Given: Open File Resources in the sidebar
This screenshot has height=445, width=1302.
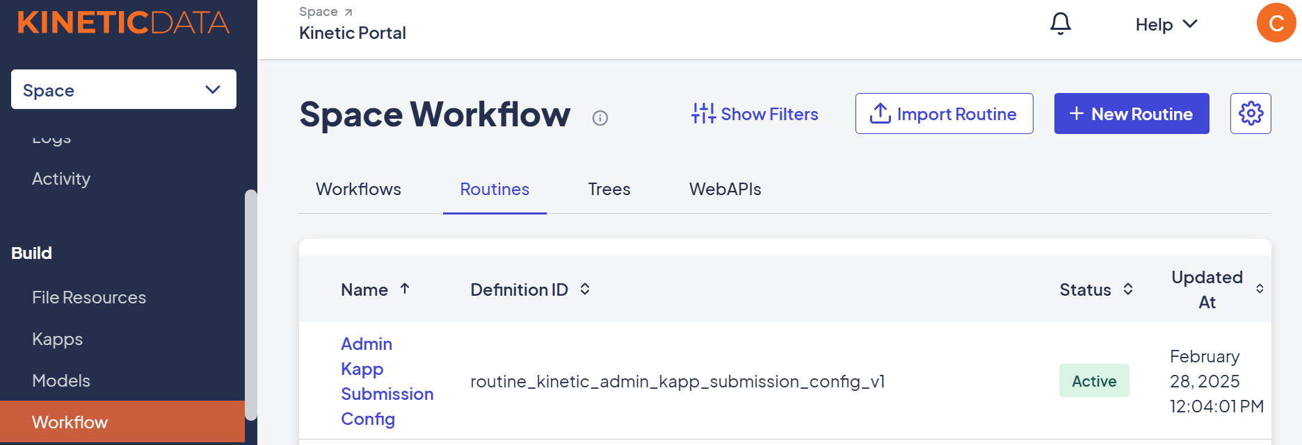Looking at the screenshot, I should (89, 297).
